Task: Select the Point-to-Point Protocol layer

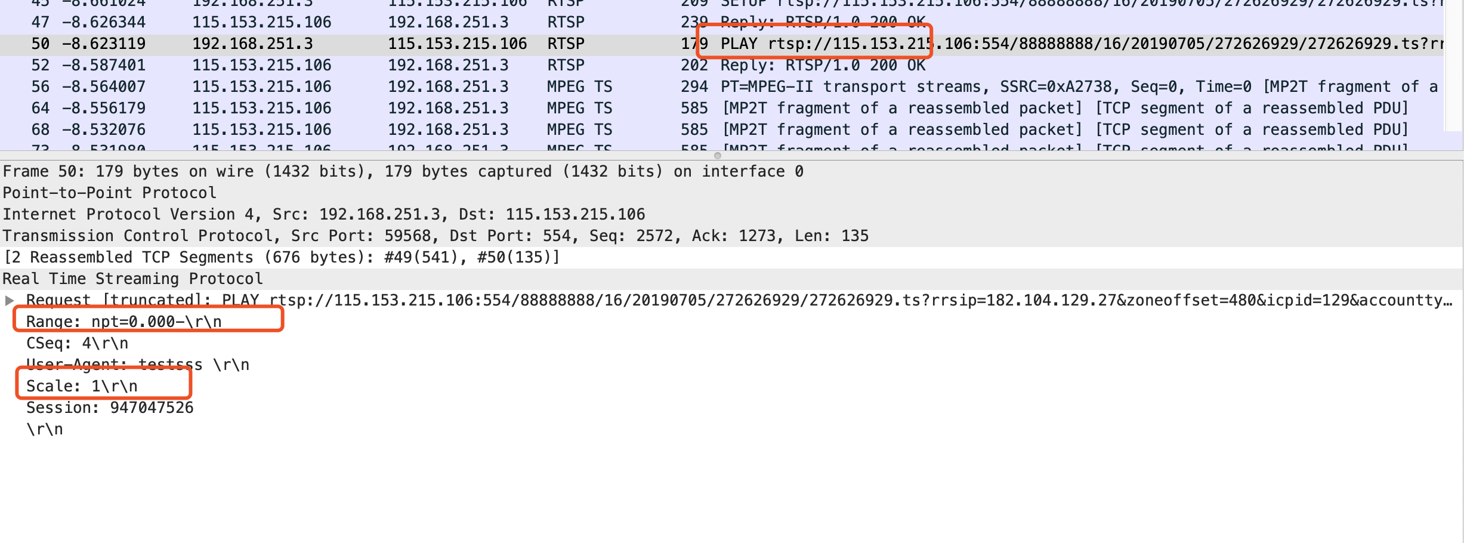Action: click(107, 193)
